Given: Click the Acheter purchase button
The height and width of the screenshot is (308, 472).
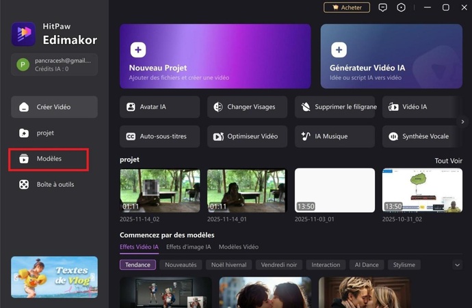Looking at the screenshot, I should 347,8.
